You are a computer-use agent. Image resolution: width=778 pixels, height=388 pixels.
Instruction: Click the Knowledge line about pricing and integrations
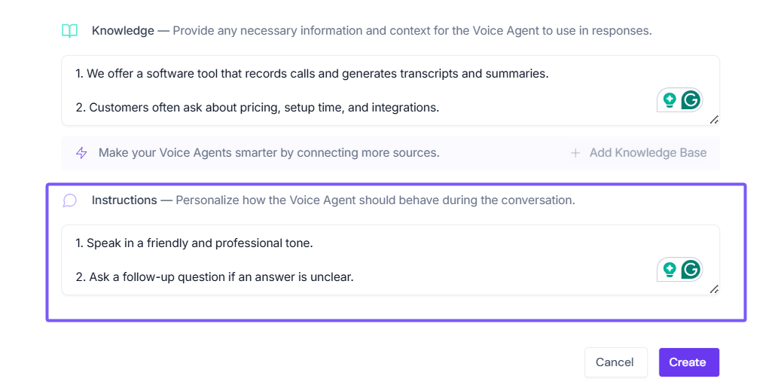257,108
